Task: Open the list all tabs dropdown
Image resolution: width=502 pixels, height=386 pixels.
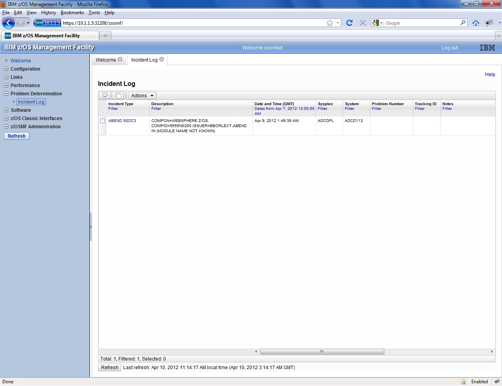Action: pyautogui.click(x=498, y=35)
